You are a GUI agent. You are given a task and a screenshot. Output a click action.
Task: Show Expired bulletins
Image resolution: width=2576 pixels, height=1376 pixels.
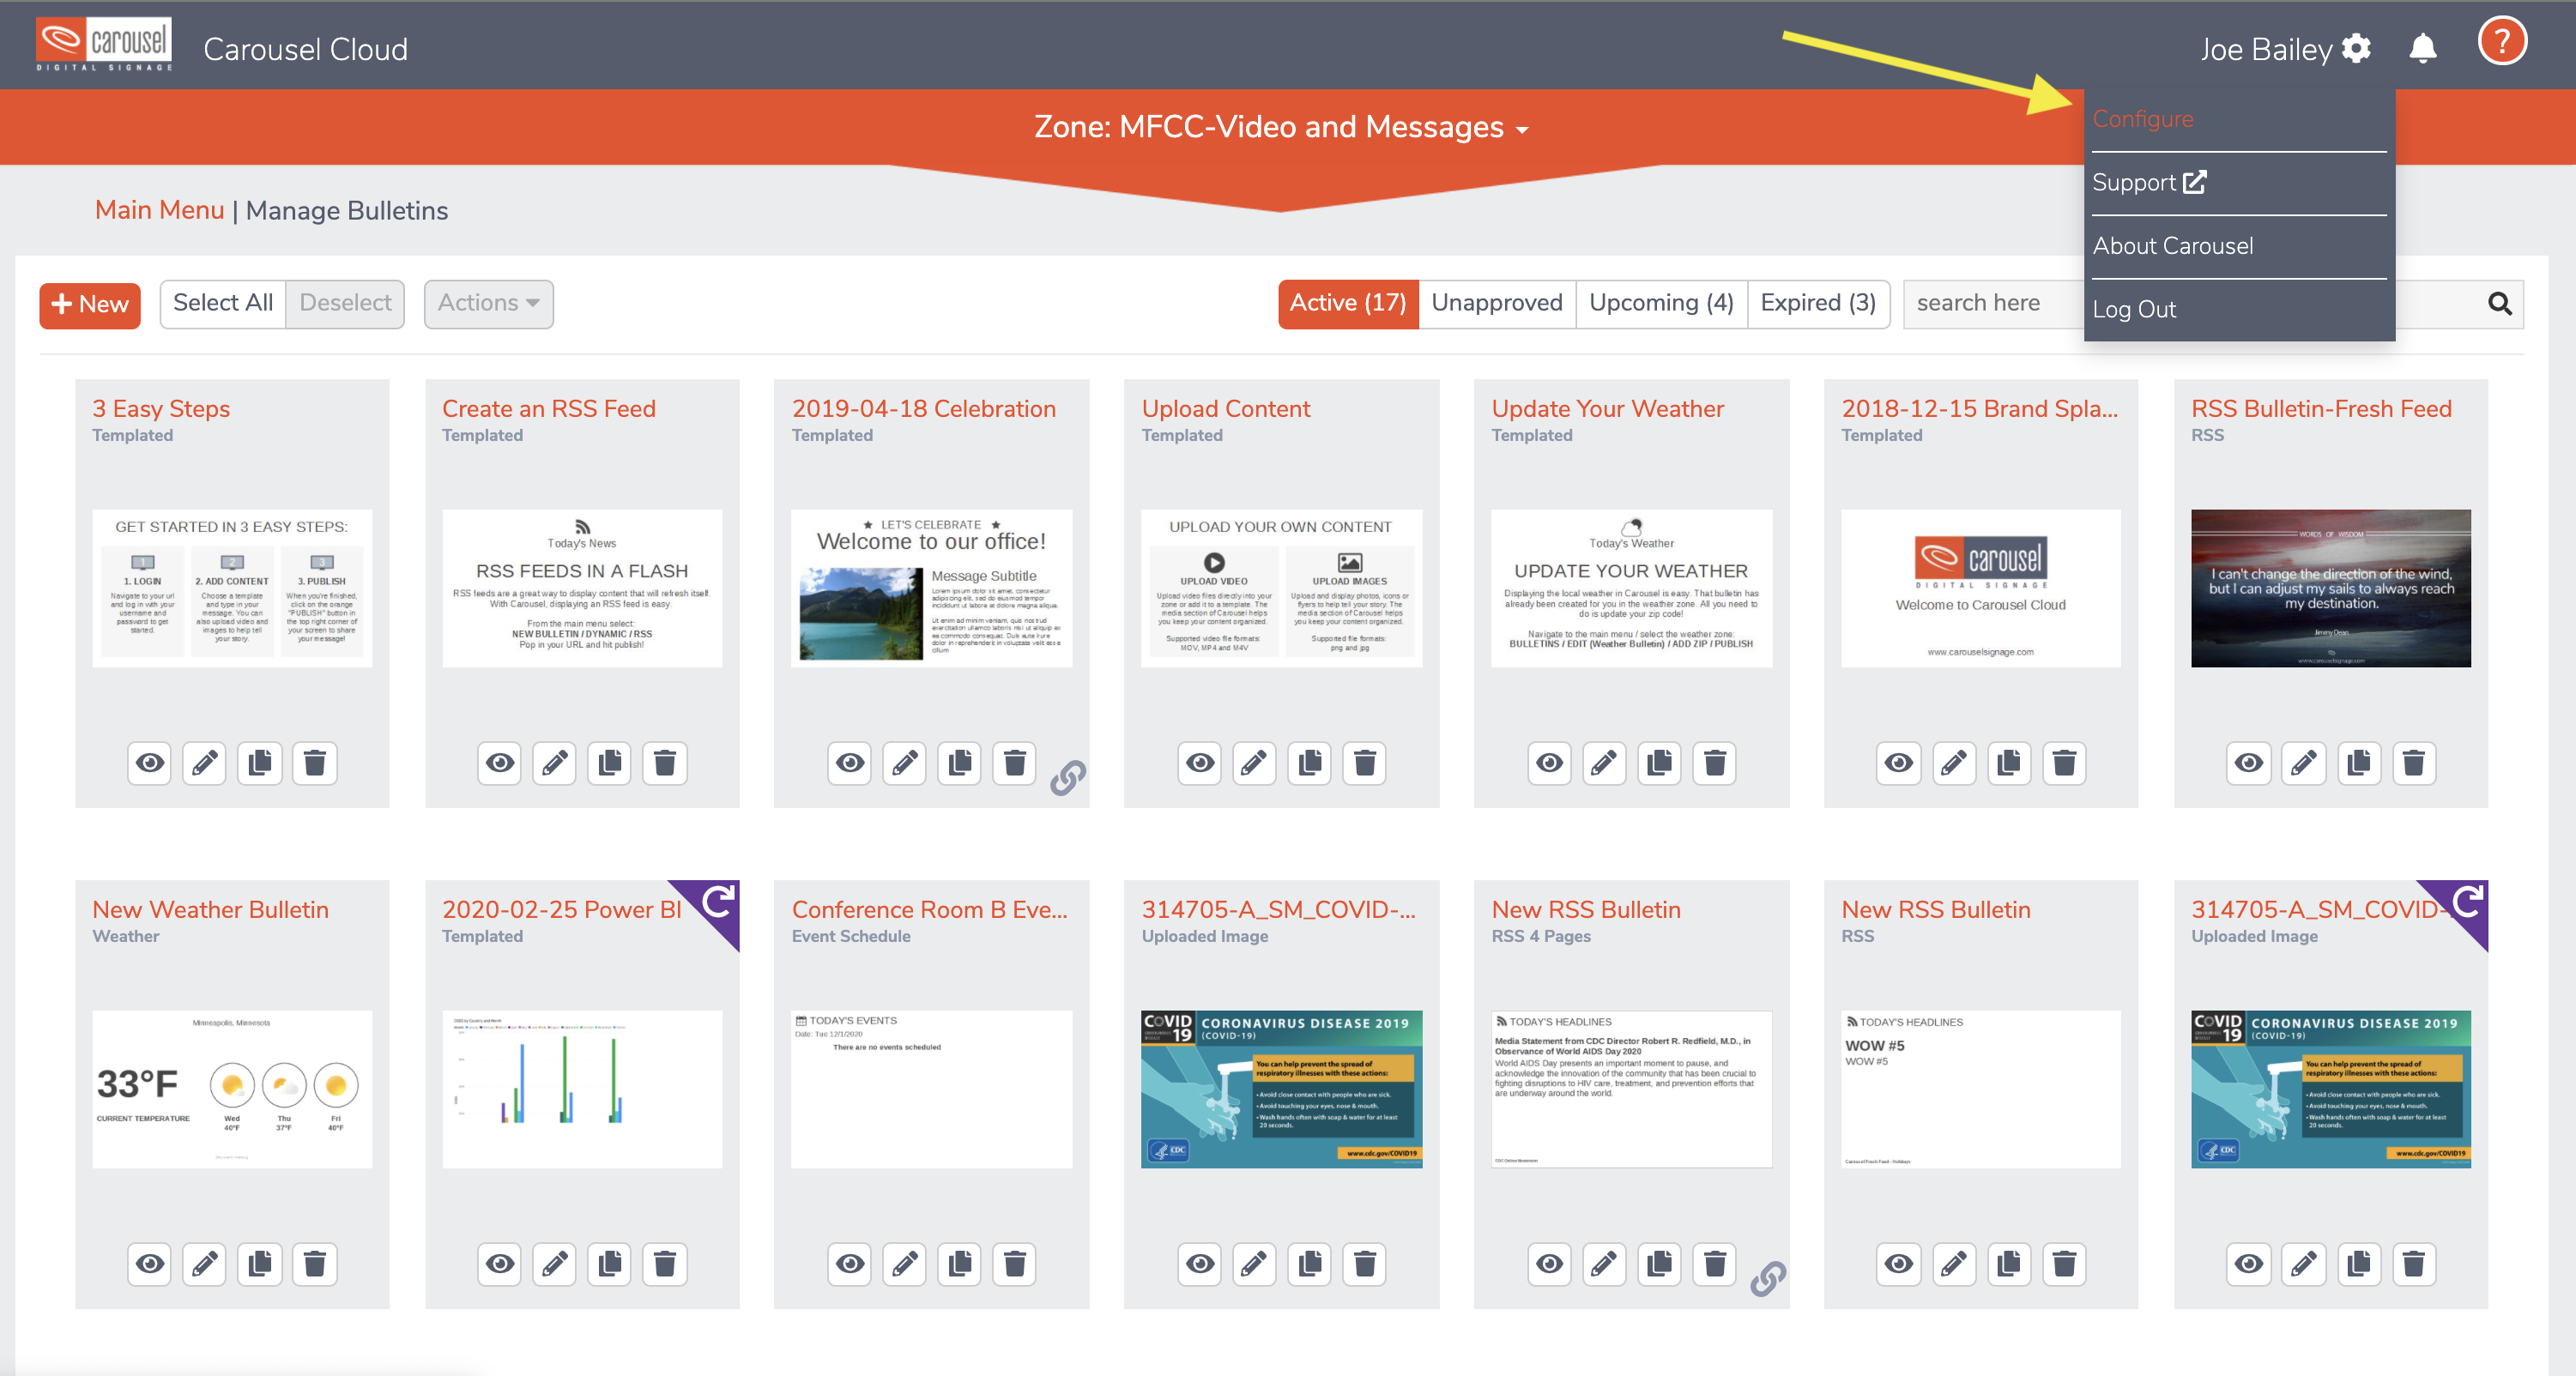1818,302
